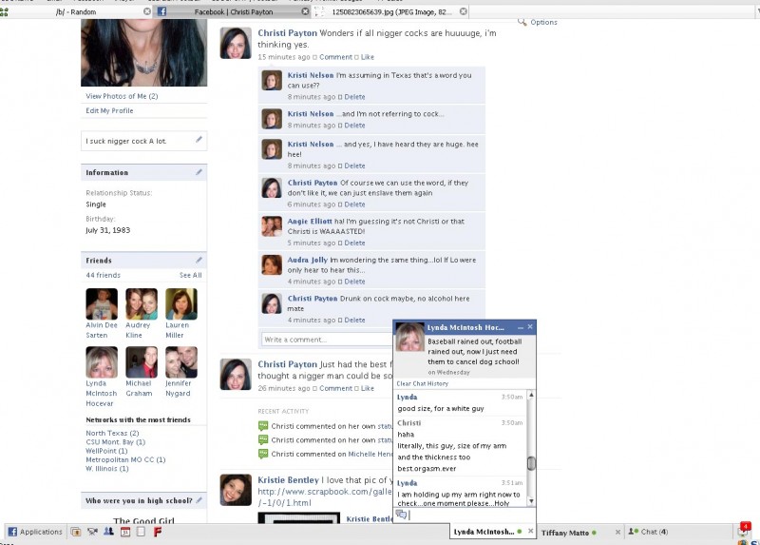The height and width of the screenshot is (545, 760).
Task: Click 'See All' in the Friends box
Action: pos(191,275)
